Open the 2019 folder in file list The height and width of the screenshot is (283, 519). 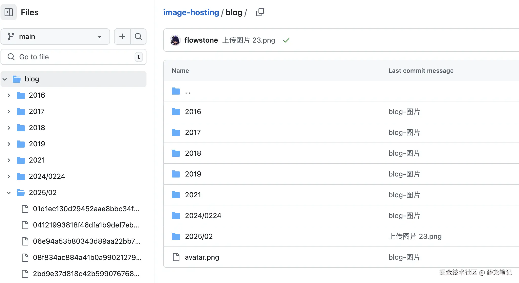(x=193, y=174)
